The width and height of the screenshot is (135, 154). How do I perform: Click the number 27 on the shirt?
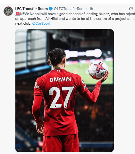[61, 97]
